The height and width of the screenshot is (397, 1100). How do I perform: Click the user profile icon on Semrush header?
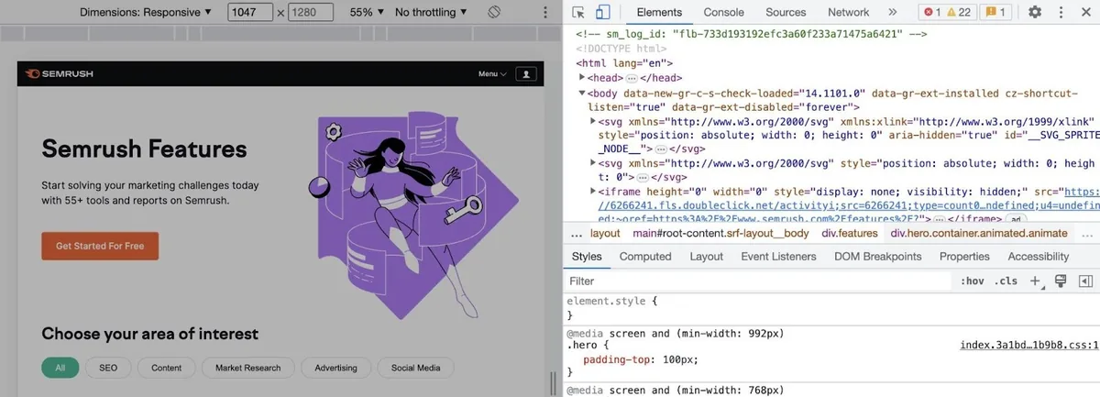tap(526, 74)
